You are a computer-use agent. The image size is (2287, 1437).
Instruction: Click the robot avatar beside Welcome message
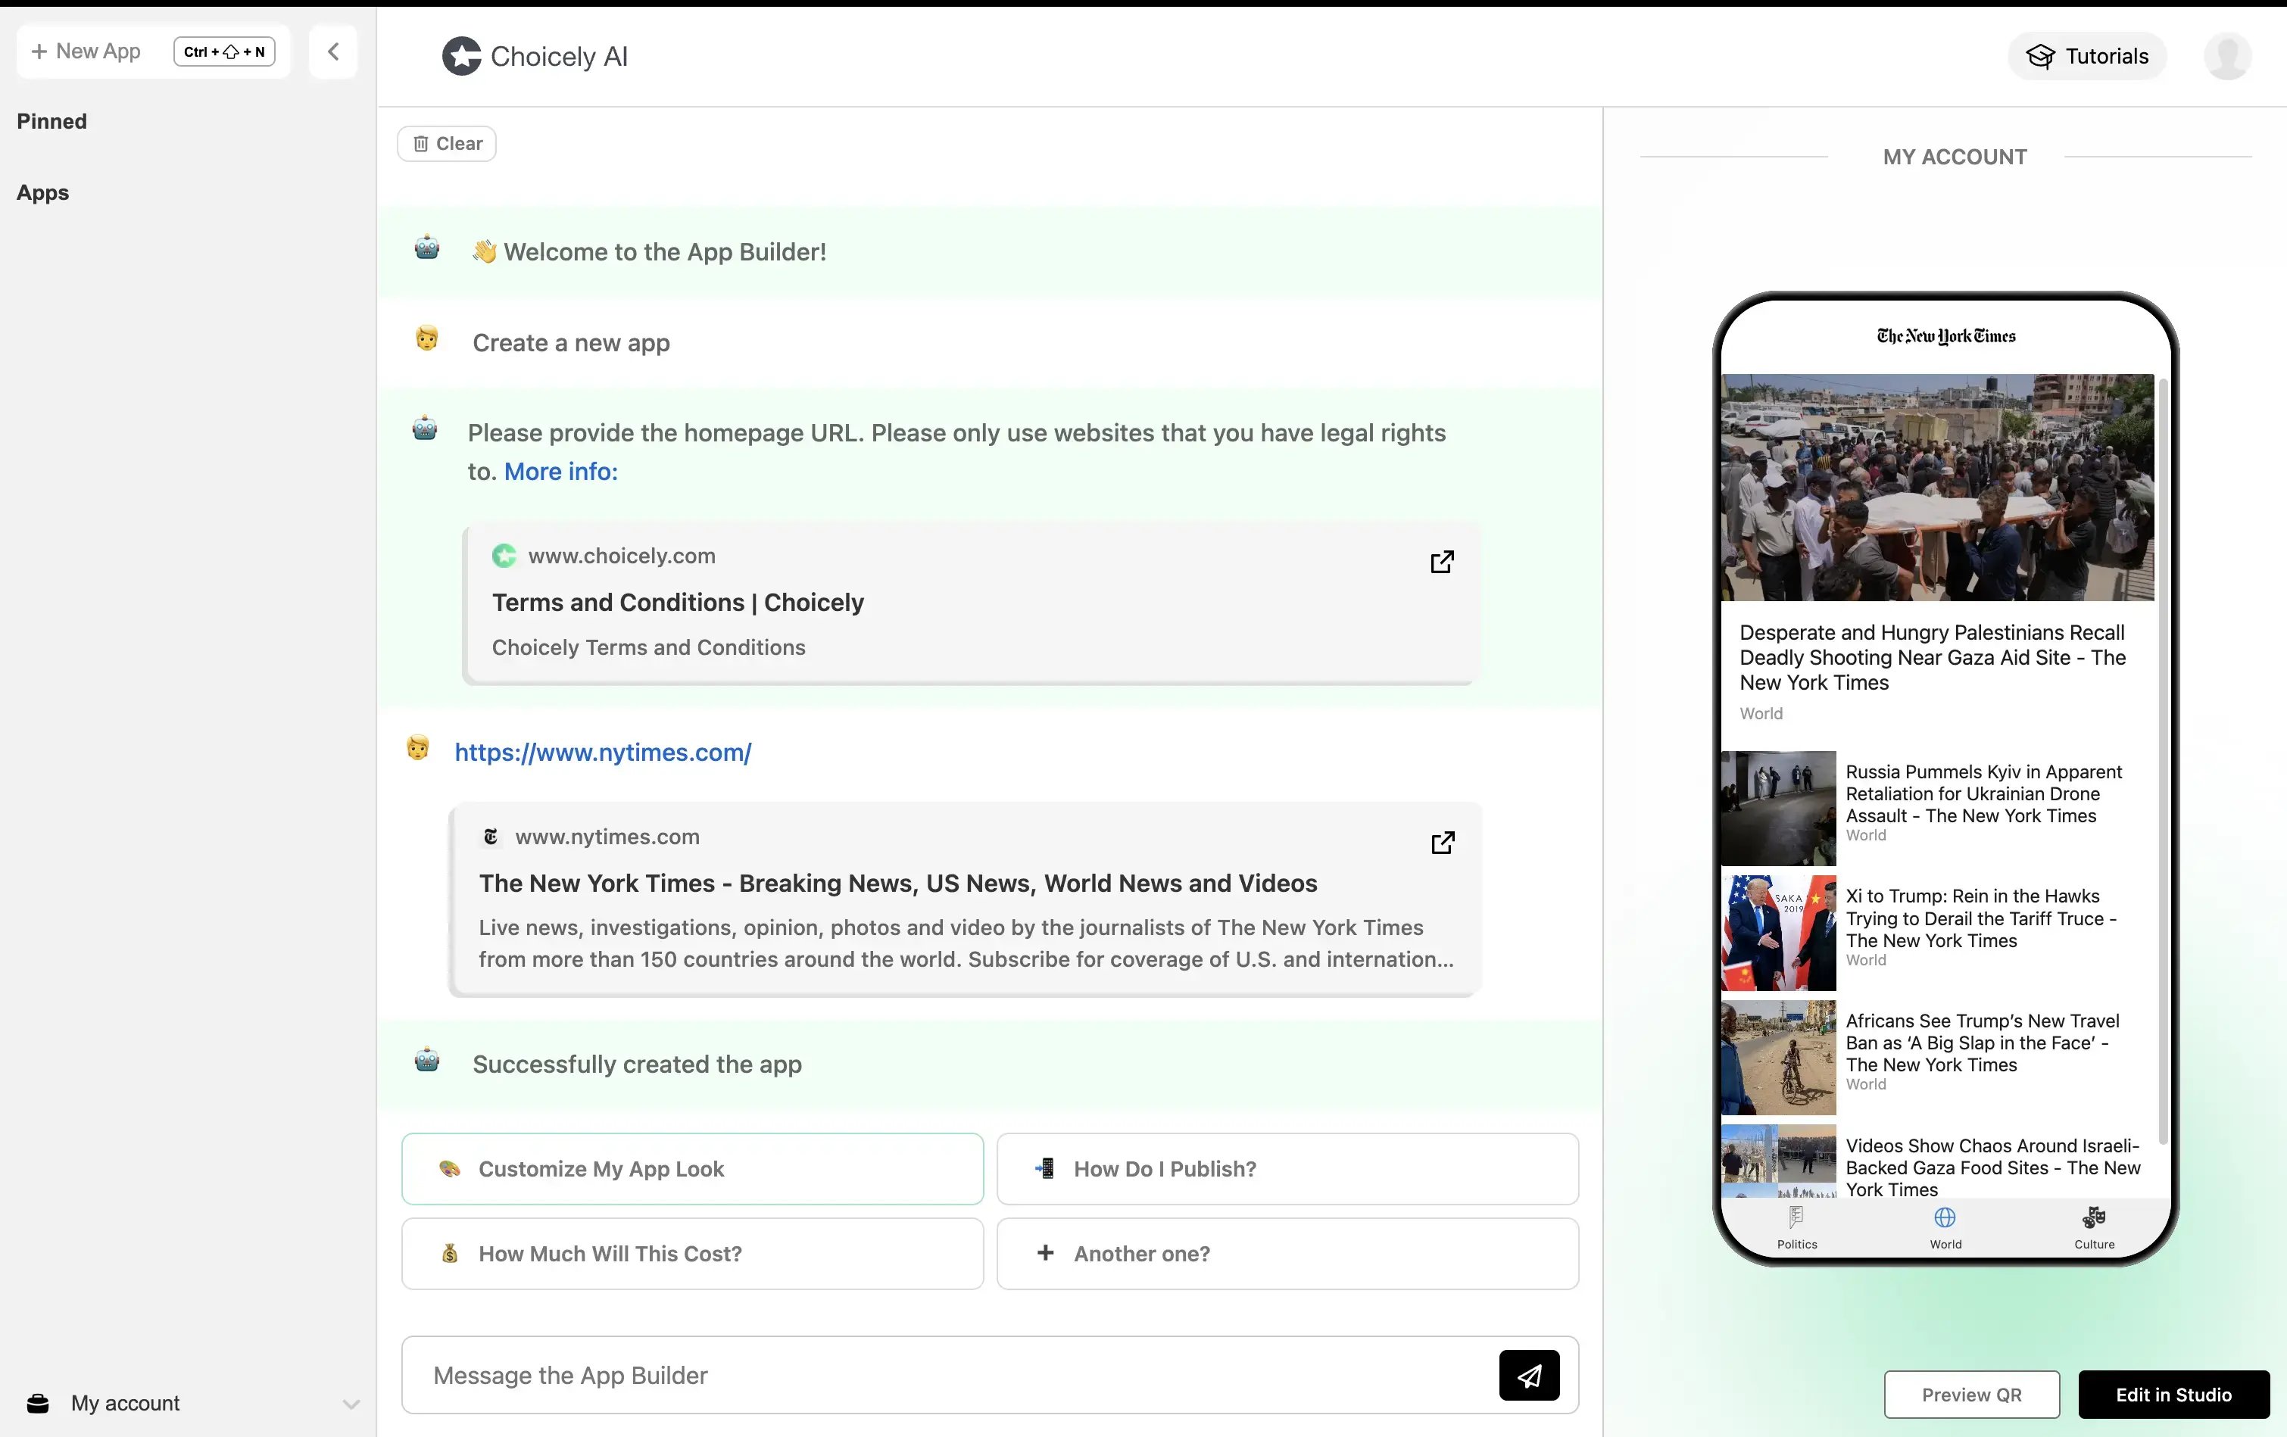427,248
